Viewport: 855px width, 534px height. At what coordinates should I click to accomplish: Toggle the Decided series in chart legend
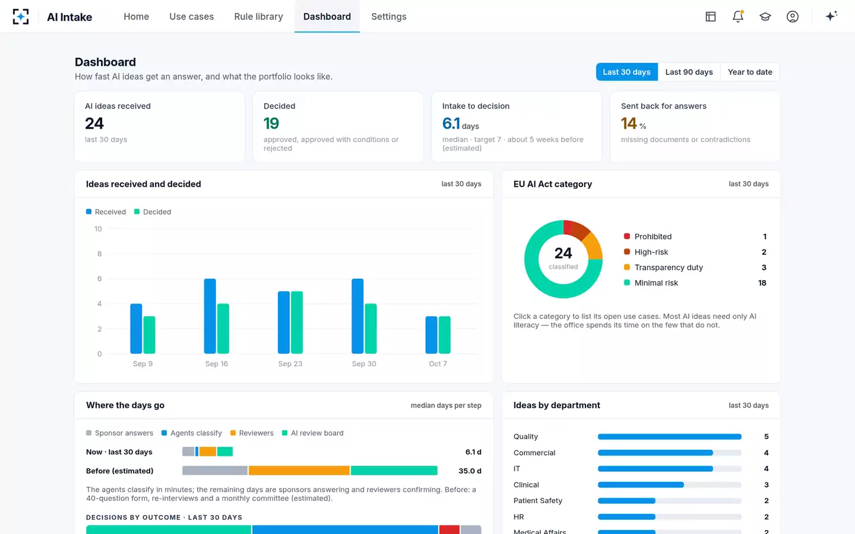(x=153, y=212)
